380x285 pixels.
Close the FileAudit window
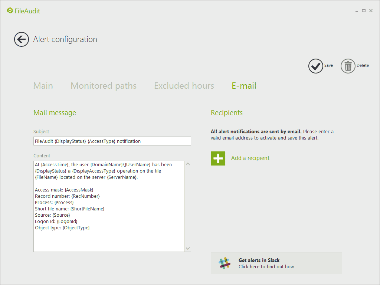pos(371,11)
